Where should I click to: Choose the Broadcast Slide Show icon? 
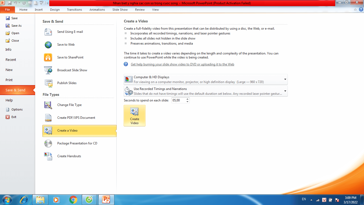[48, 70]
